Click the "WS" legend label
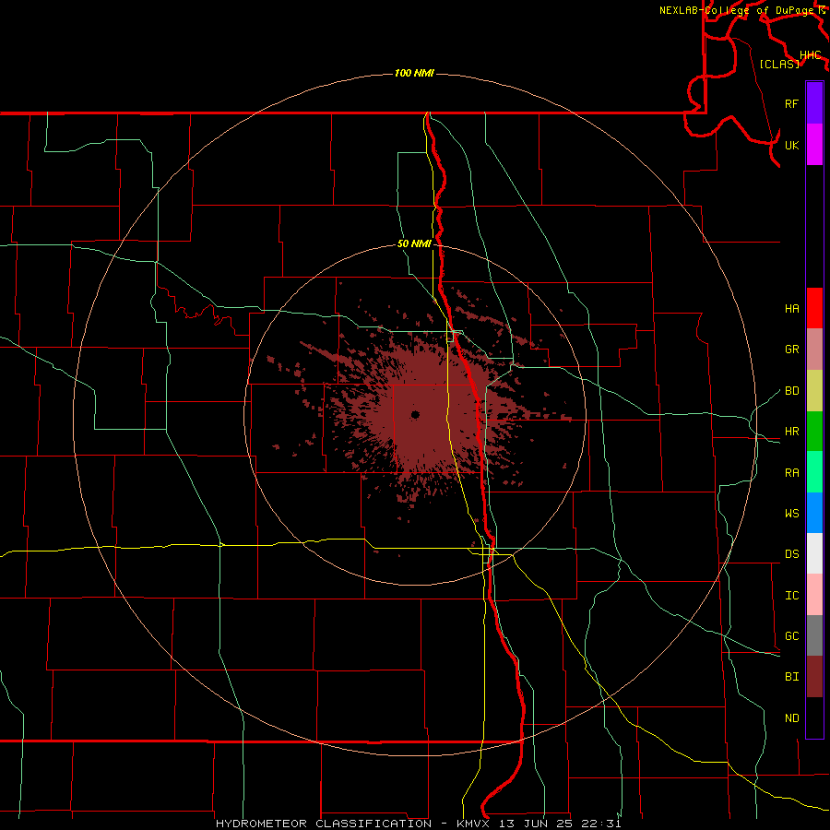Screen dimensions: 830x830 (x=791, y=513)
